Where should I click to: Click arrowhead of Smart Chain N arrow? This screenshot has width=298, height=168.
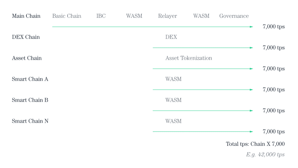(x=251, y=131)
